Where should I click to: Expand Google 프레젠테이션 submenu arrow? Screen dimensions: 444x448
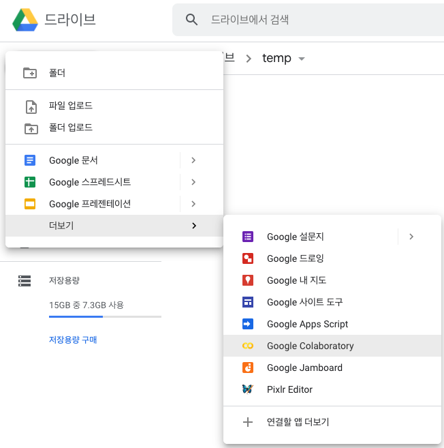pyautogui.click(x=193, y=204)
